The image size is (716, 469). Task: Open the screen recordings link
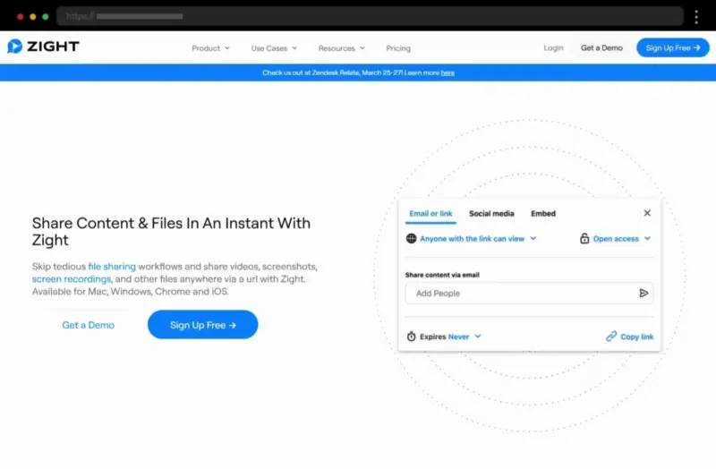pyautogui.click(x=72, y=279)
